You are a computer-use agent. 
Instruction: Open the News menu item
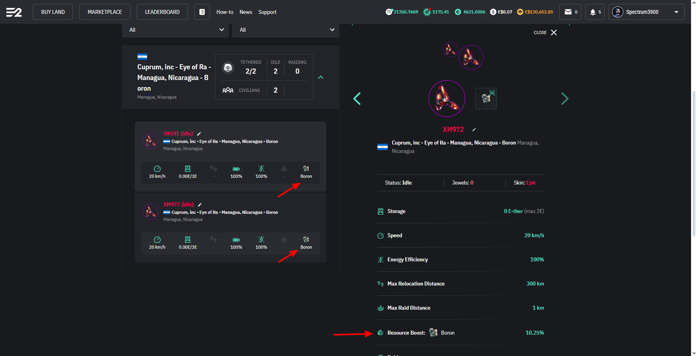pos(245,12)
